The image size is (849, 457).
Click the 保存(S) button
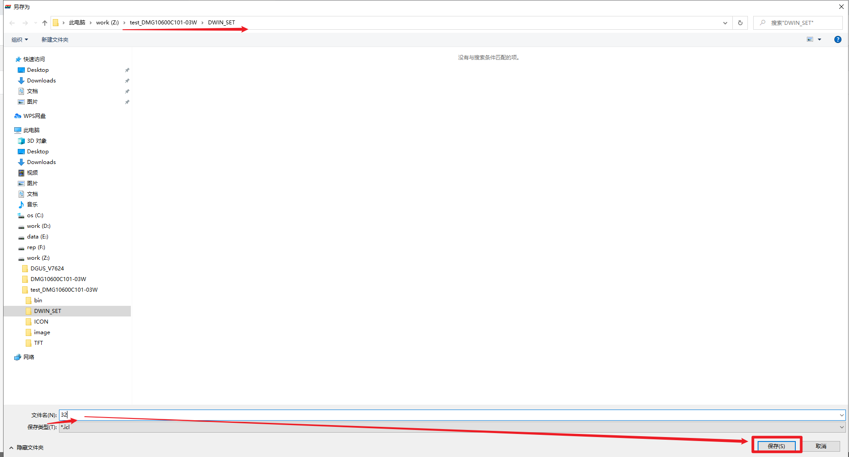click(x=776, y=446)
